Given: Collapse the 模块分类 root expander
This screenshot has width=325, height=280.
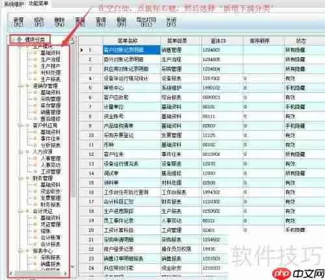Looking at the screenshot, I should [x=13, y=40].
